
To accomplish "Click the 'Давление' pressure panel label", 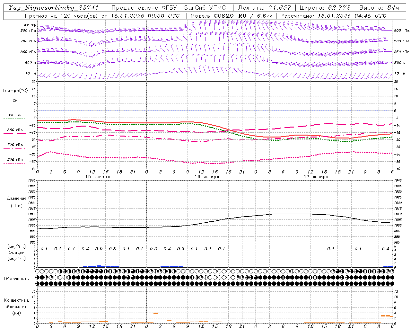I will [x=17, y=199].
